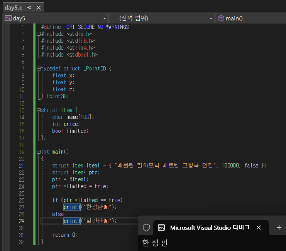Click the 100000 price value on line 21

click(230, 166)
